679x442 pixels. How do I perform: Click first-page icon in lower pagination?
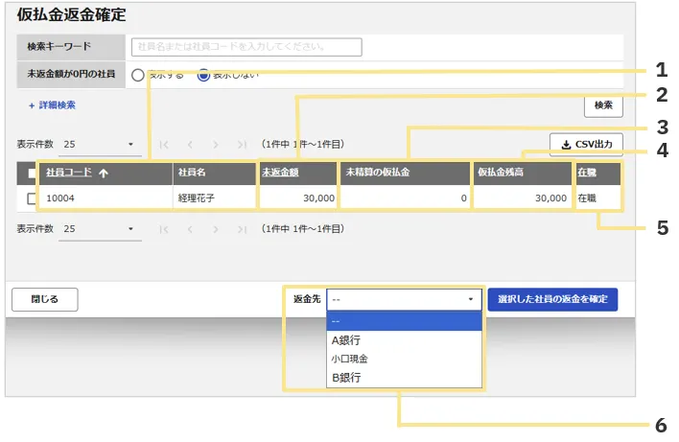coord(164,230)
